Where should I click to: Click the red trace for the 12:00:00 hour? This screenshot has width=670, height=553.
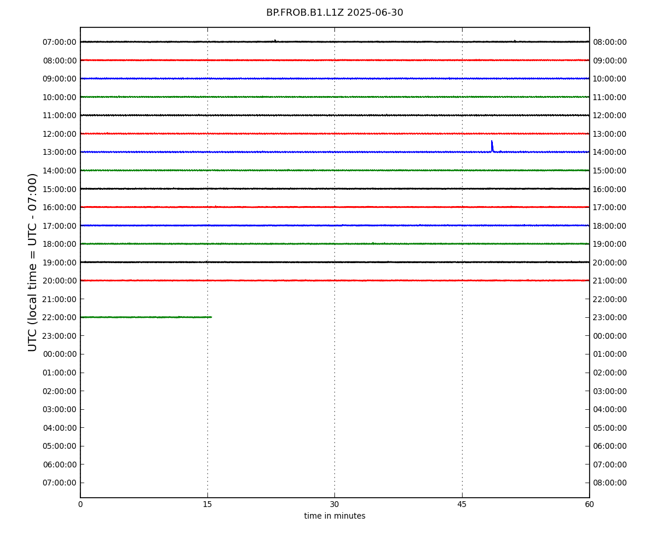[334, 134]
